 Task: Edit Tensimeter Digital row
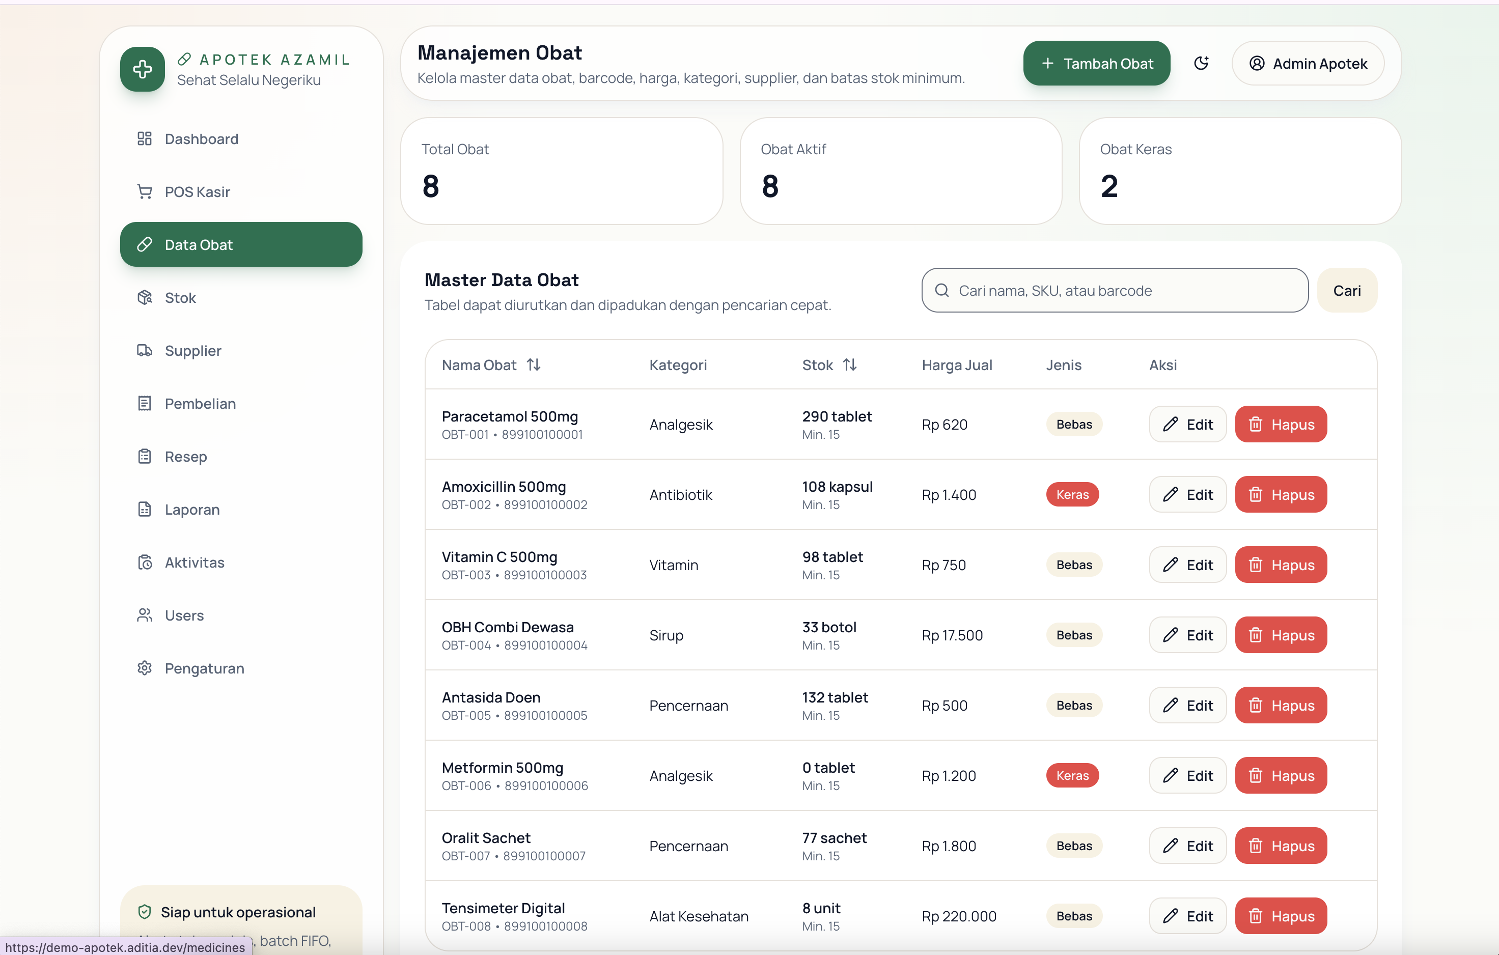coord(1187,916)
